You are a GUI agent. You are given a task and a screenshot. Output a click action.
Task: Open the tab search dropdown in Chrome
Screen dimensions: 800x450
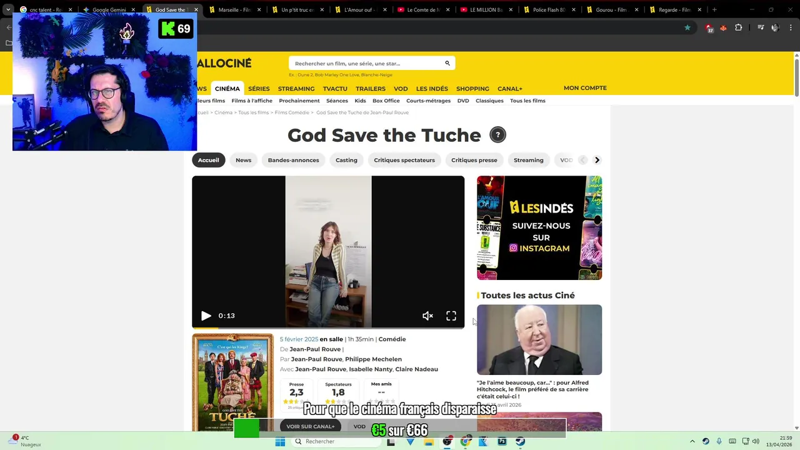pyautogui.click(x=8, y=9)
